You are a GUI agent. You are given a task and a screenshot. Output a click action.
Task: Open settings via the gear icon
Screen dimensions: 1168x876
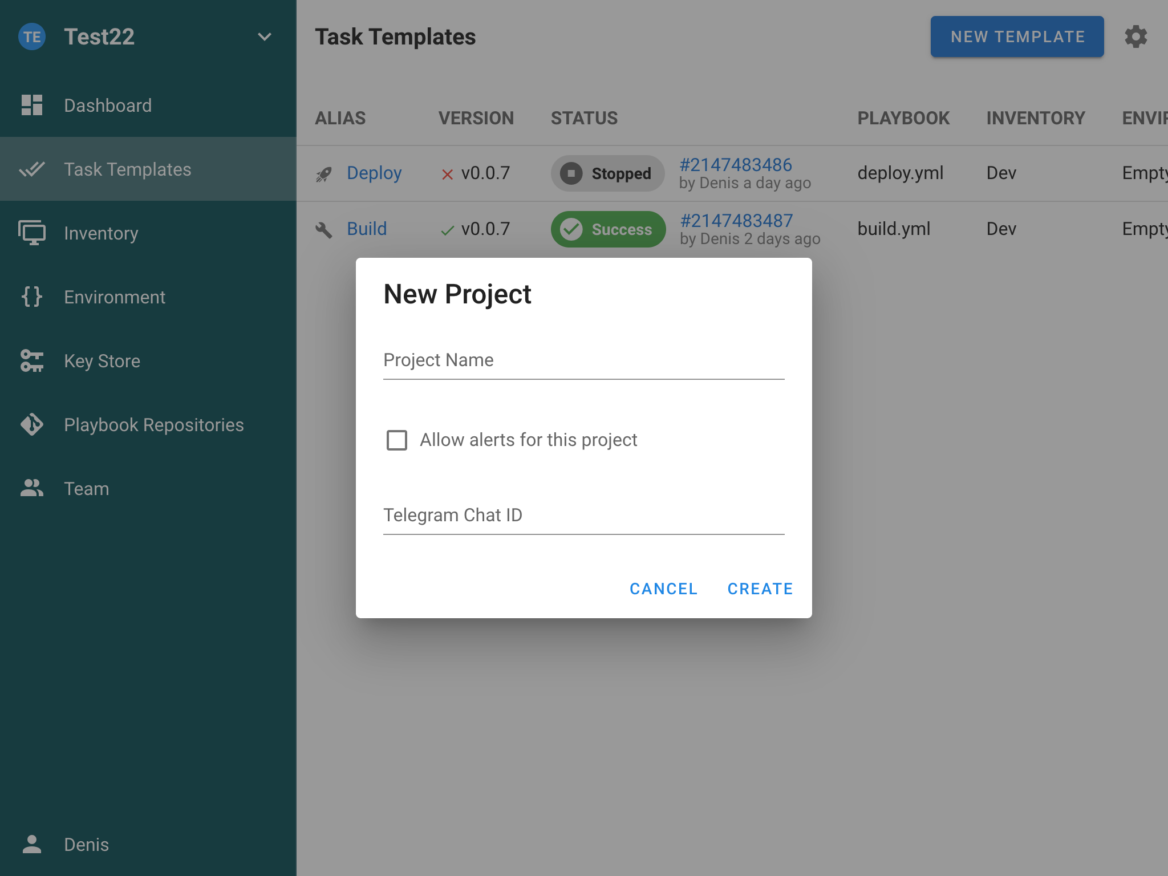pos(1135,36)
